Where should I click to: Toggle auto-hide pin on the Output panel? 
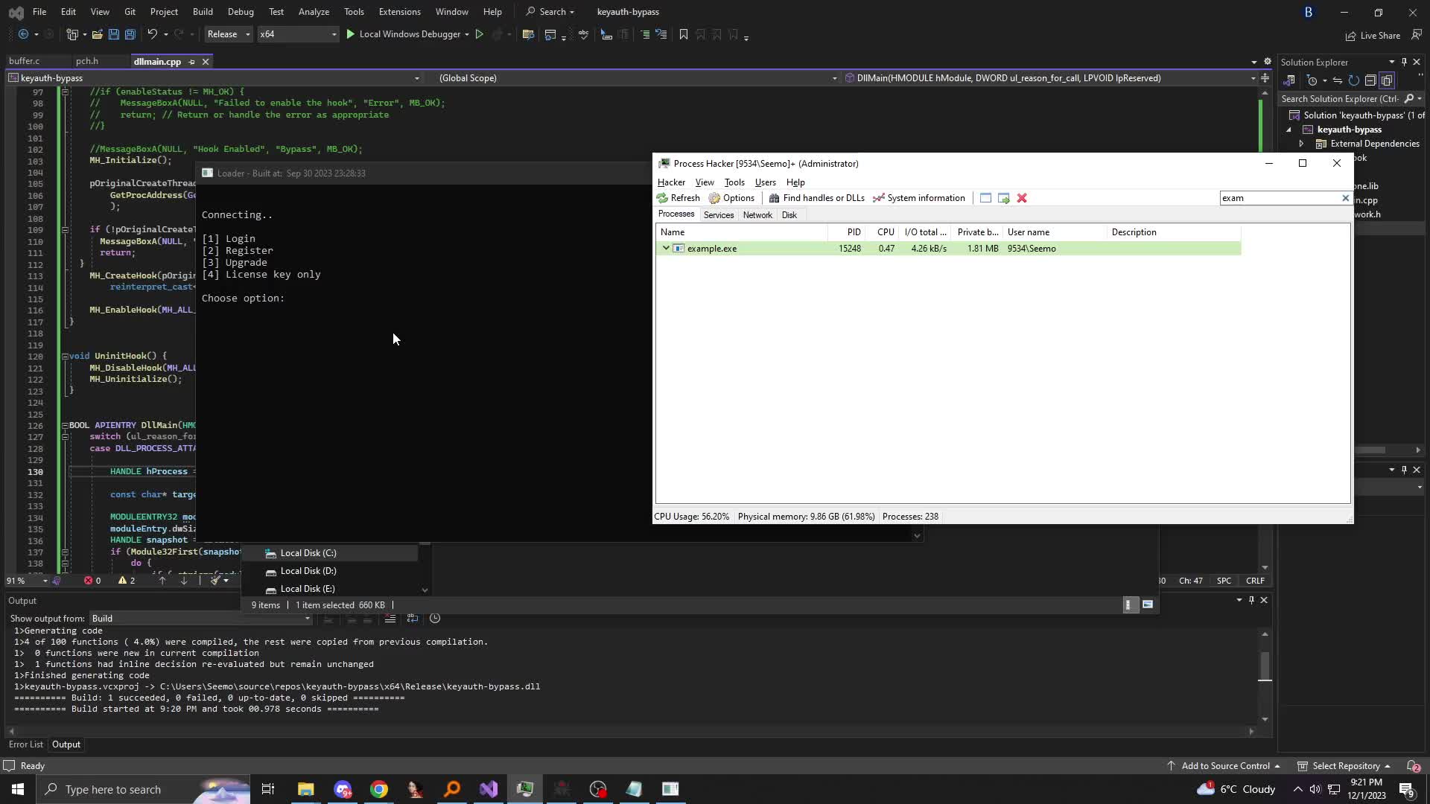pyautogui.click(x=1251, y=600)
